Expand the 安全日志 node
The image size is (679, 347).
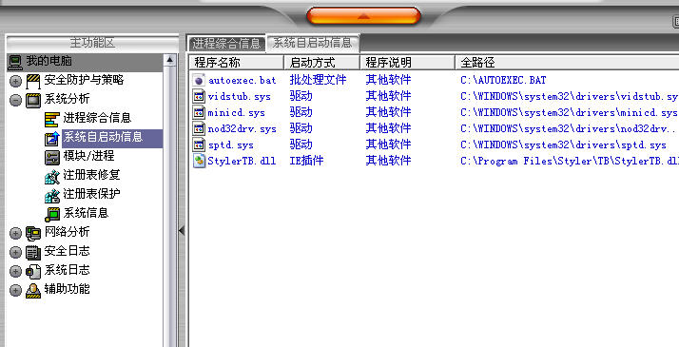pos(15,252)
